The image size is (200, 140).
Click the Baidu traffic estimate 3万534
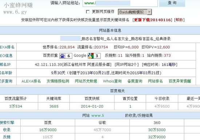pyautogui.click(x=16, y=106)
